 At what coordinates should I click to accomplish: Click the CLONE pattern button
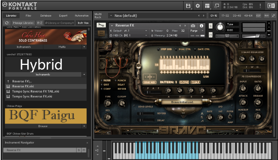(184, 82)
